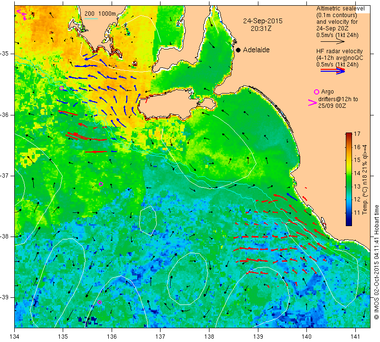
Task: Click the 15 label on the temperature scale
Action: (x=357, y=160)
